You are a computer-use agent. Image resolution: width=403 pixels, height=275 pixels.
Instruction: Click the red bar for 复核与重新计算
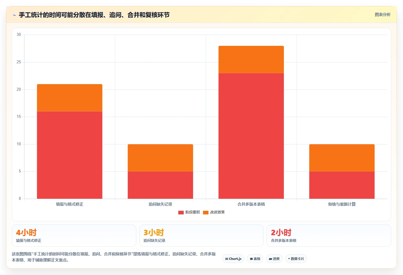pyautogui.click(x=342, y=185)
